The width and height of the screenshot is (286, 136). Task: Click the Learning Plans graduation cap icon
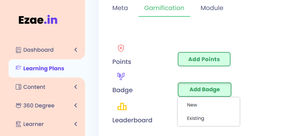(18, 68)
